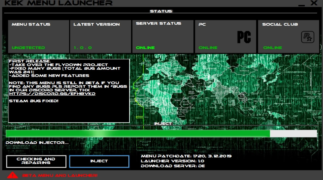Click the PC platform icon

244,37
